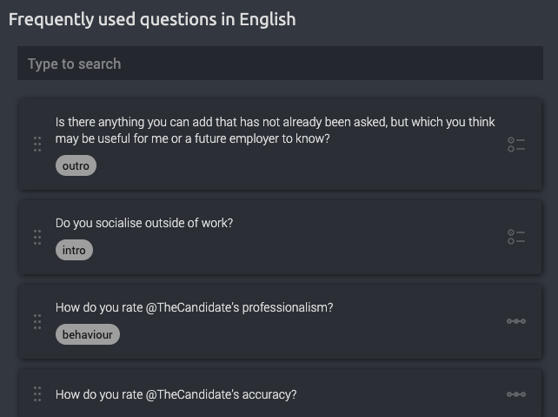Select the 'intro' tag chip
Screen dimensions: 558x417
pyautogui.click(x=74, y=250)
